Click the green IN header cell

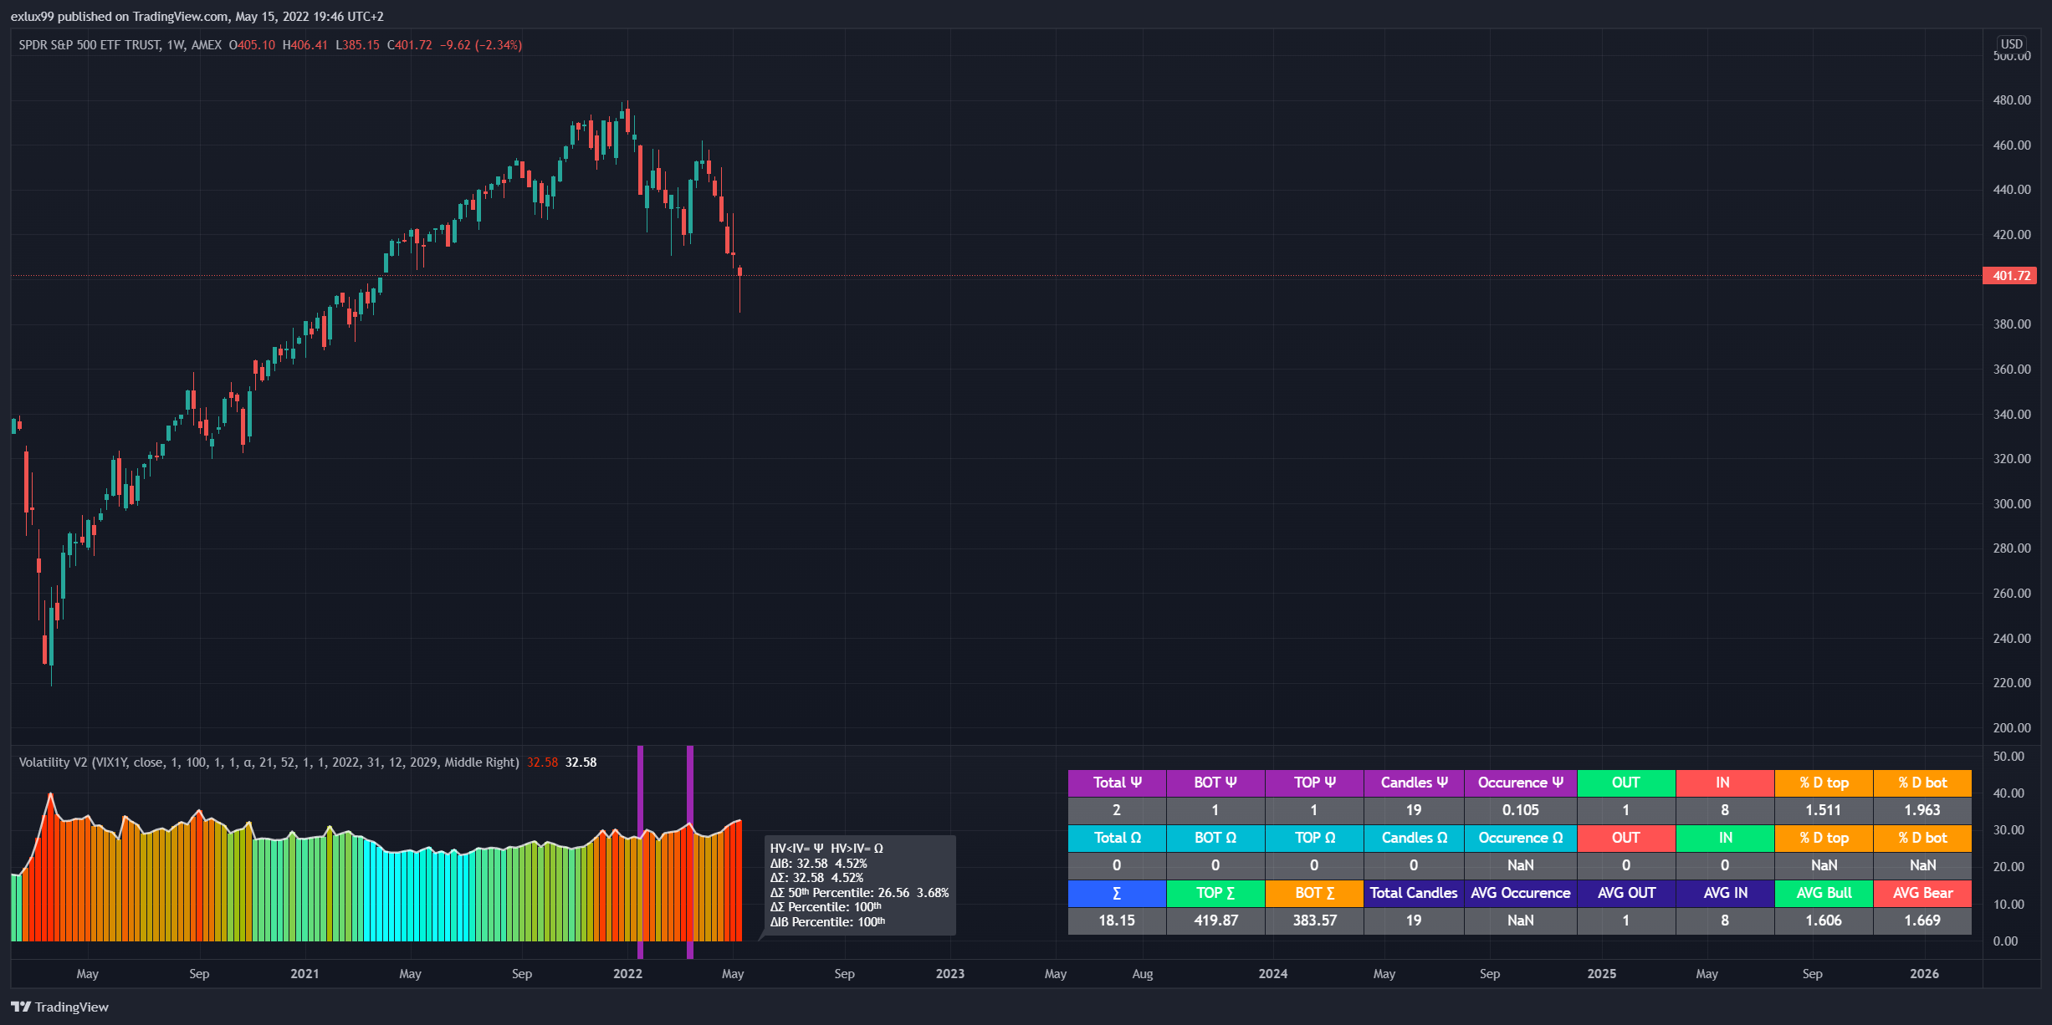point(1725,839)
